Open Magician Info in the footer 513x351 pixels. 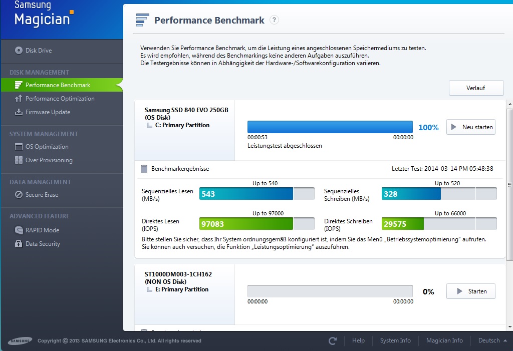tap(444, 340)
